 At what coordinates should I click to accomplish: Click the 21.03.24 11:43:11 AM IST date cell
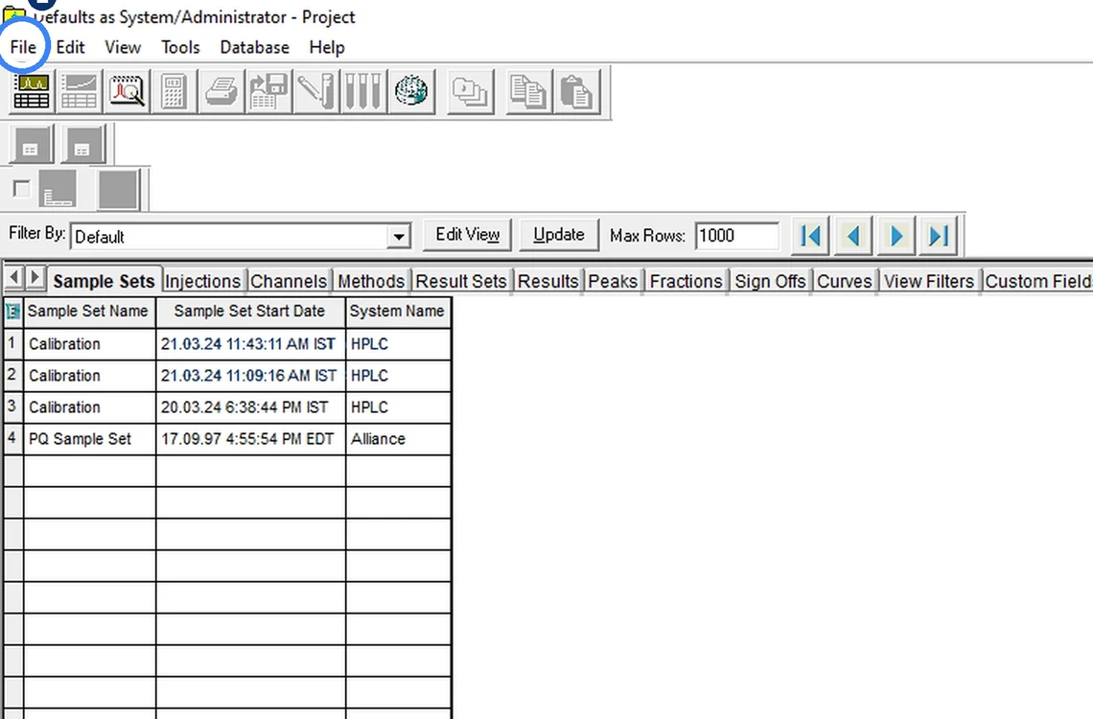(251, 344)
